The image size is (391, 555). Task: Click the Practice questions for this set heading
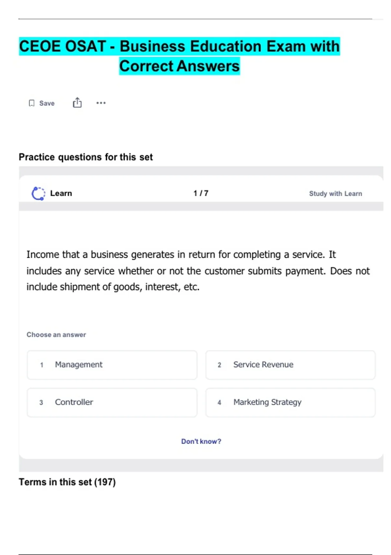tap(86, 157)
